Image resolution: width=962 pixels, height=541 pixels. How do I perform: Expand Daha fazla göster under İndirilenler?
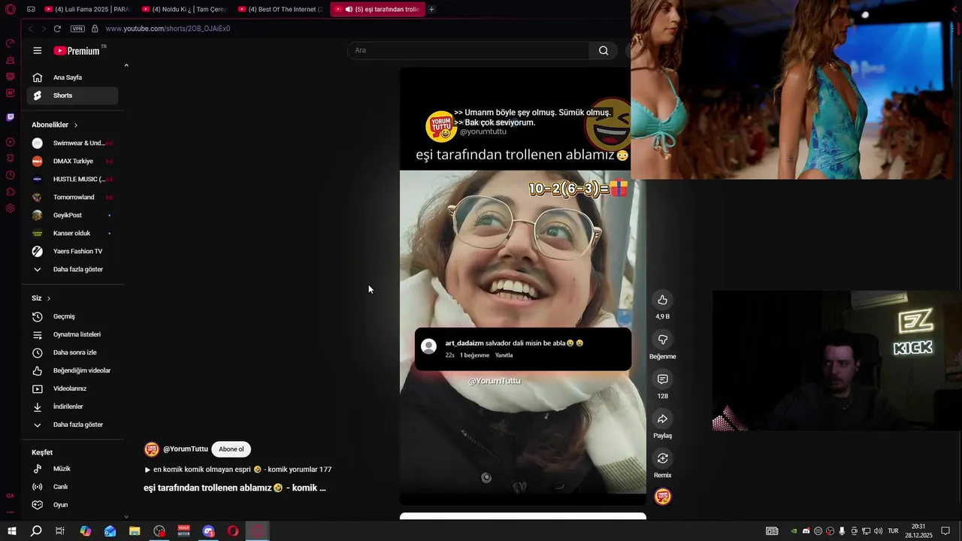point(72,425)
